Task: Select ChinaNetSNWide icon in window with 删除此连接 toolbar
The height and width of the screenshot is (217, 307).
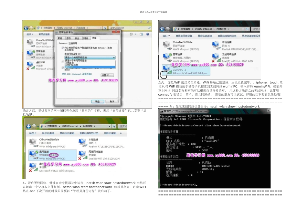Action: click(33, 143)
